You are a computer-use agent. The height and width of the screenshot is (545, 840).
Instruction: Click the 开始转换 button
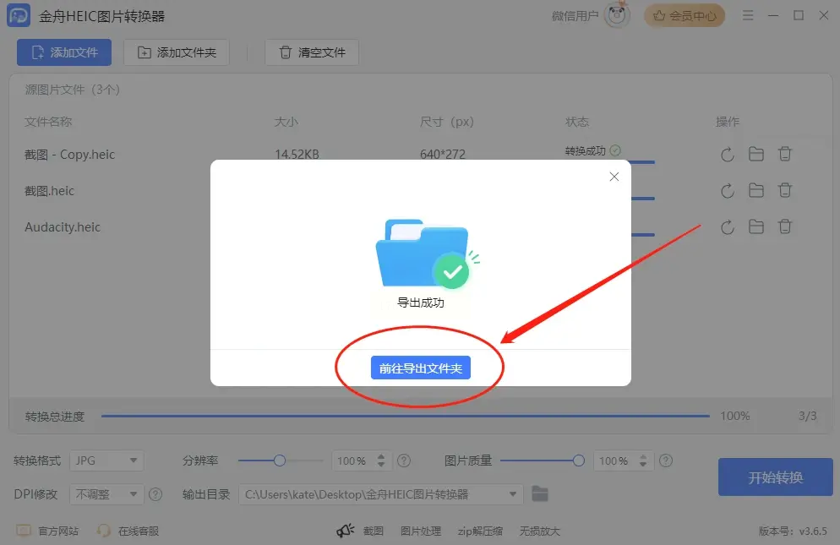click(775, 477)
